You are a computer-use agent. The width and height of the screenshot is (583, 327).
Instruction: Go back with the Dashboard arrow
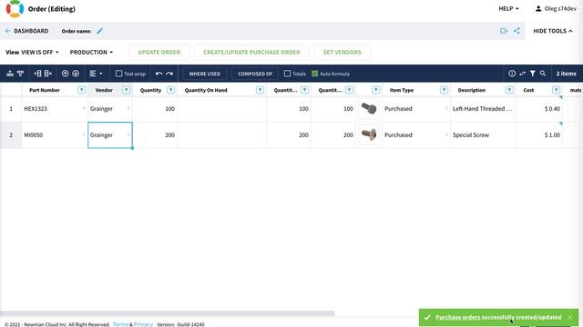(x=8, y=31)
